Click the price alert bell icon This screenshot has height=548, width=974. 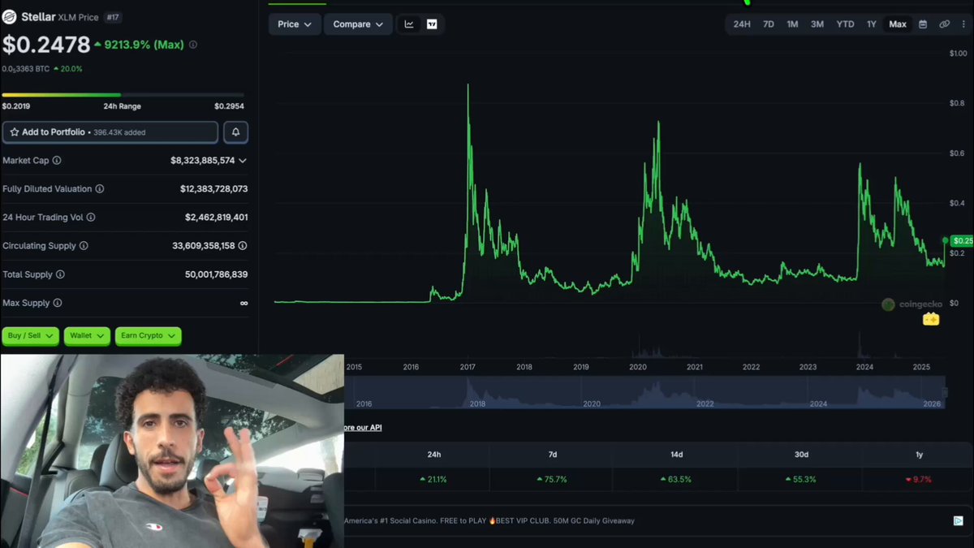click(x=235, y=132)
